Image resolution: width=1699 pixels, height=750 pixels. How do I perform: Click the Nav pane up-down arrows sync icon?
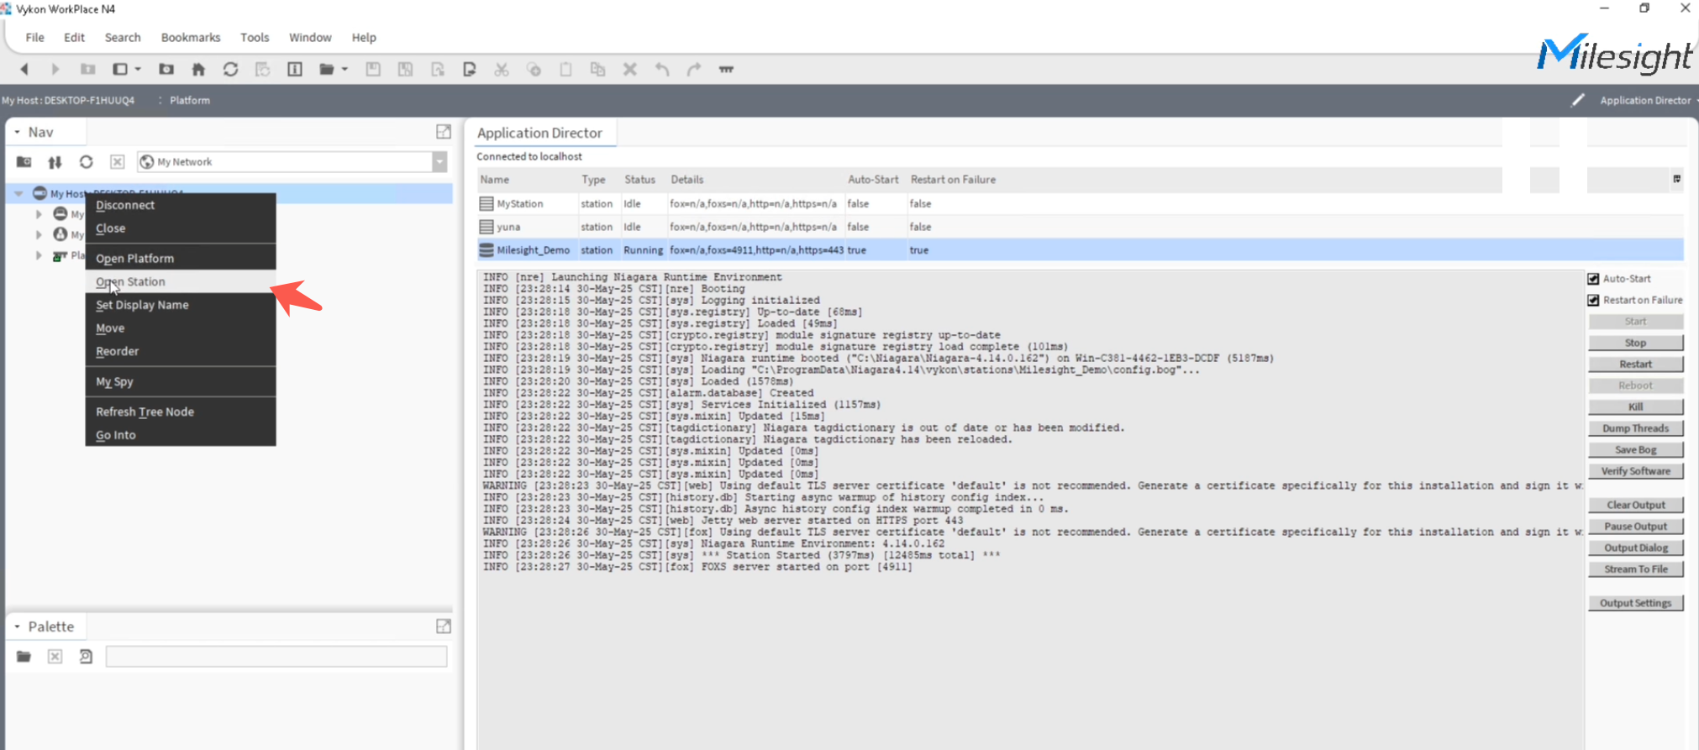55,162
